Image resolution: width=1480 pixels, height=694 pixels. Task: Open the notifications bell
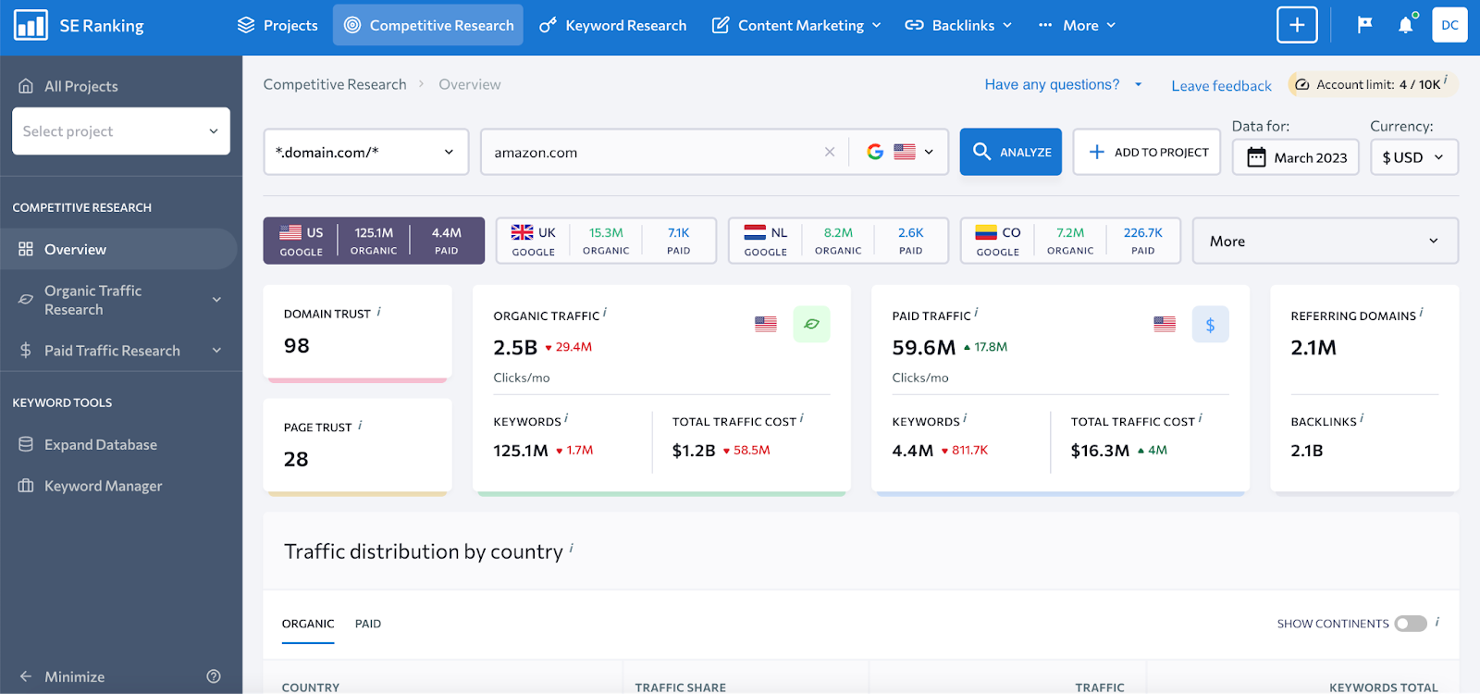(1406, 25)
